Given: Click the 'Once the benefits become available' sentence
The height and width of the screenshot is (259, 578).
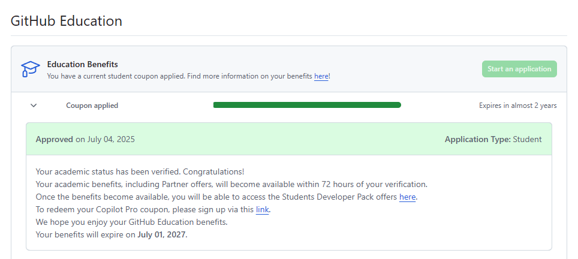Looking at the screenshot, I should coord(217,197).
